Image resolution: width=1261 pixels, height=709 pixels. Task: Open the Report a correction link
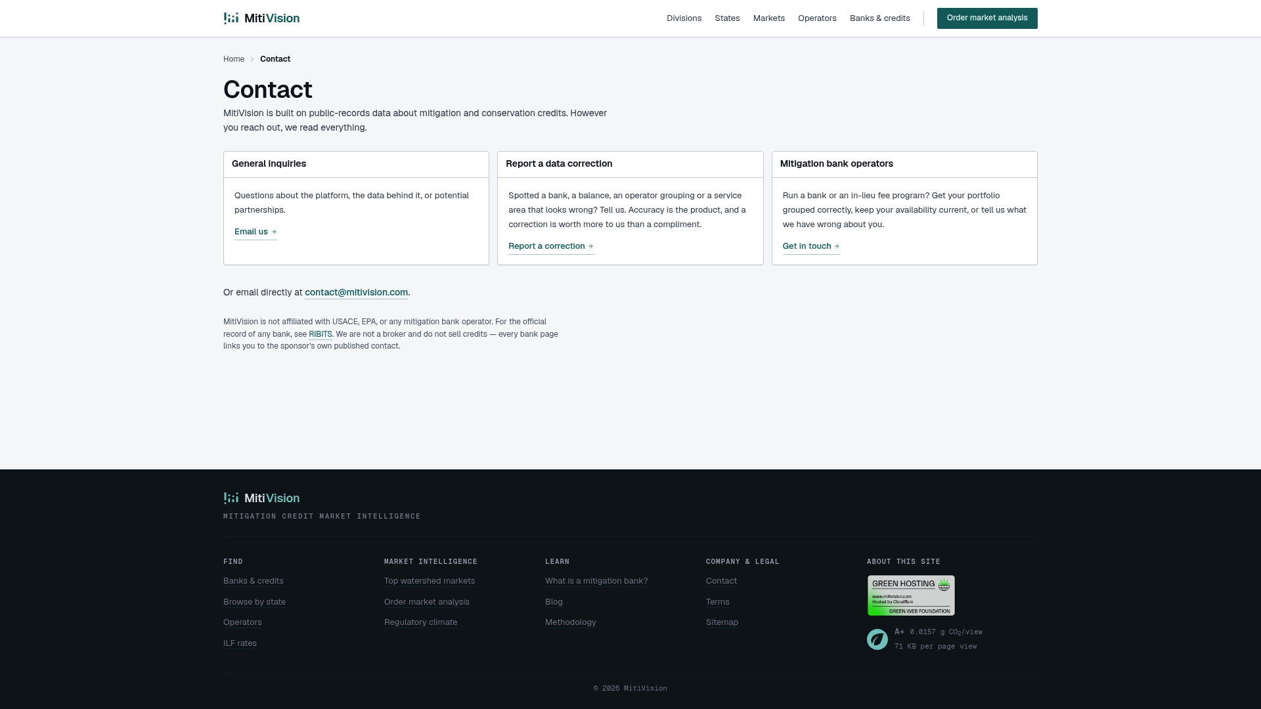tap(551, 246)
